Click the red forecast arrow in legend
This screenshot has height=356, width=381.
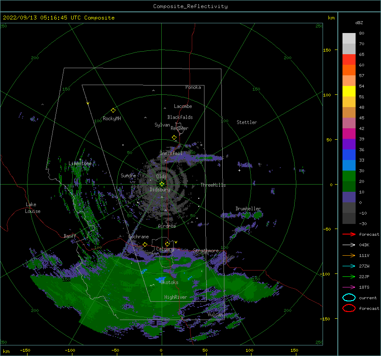pos(349,234)
